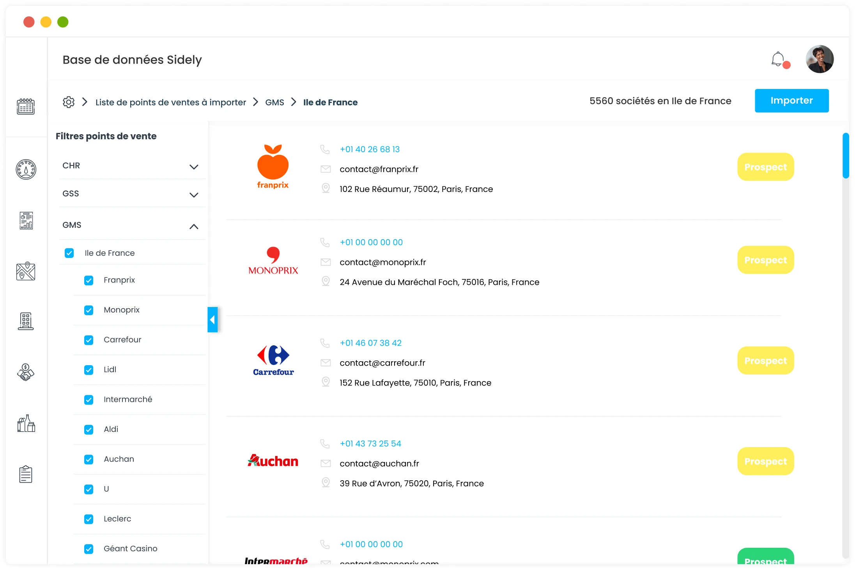Click the Ile de France breadcrumb

point(330,102)
